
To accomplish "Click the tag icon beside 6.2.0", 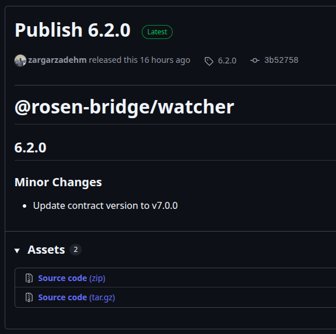I will (209, 61).
